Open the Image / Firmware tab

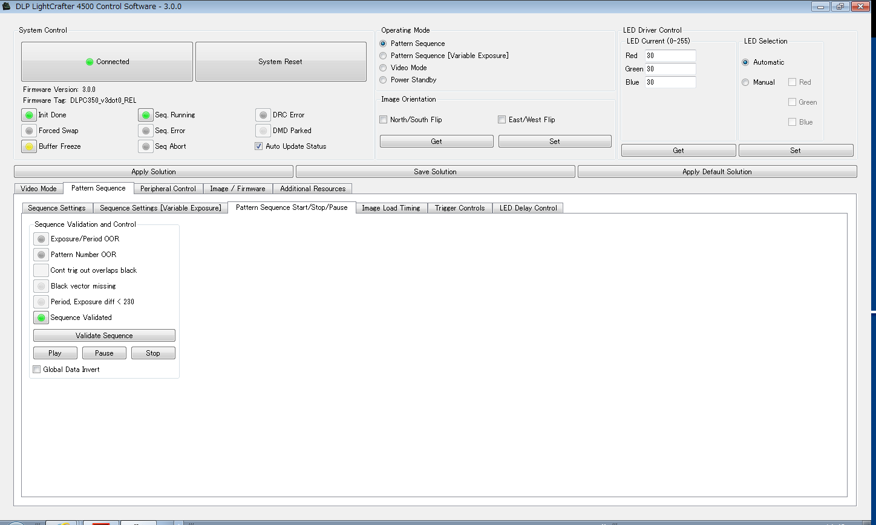[238, 189]
